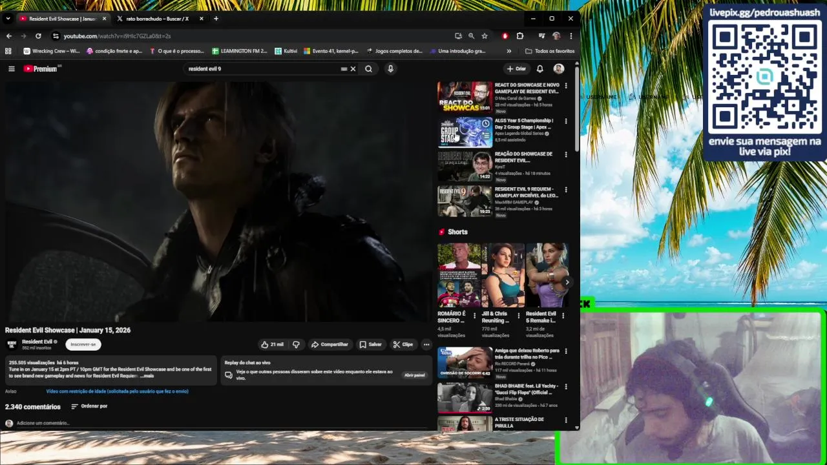This screenshot has width=827, height=465.
Task: Open the Resident Evil channel name link
Action: (37, 342)
